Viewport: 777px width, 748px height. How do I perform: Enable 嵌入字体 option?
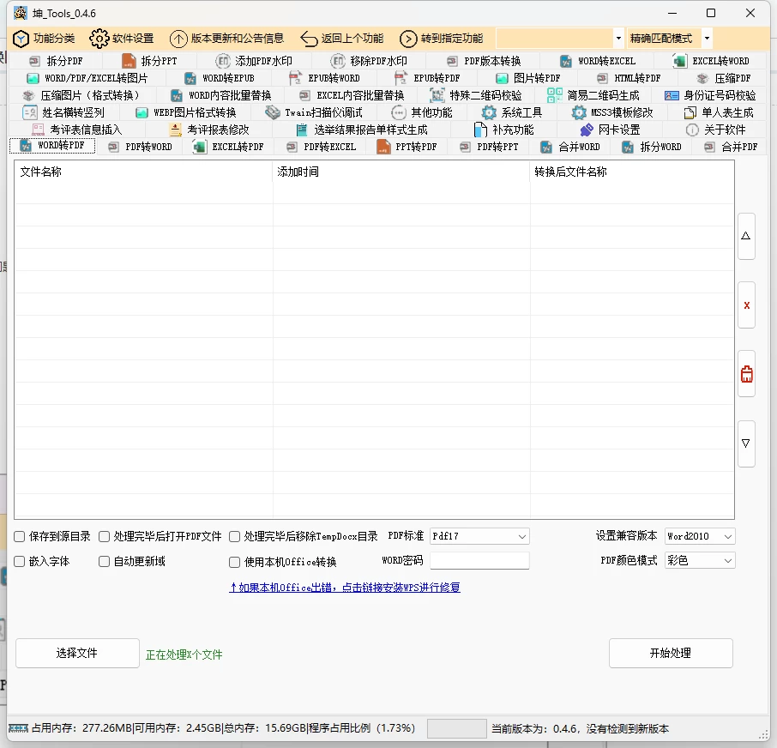[x=19, y=562]
